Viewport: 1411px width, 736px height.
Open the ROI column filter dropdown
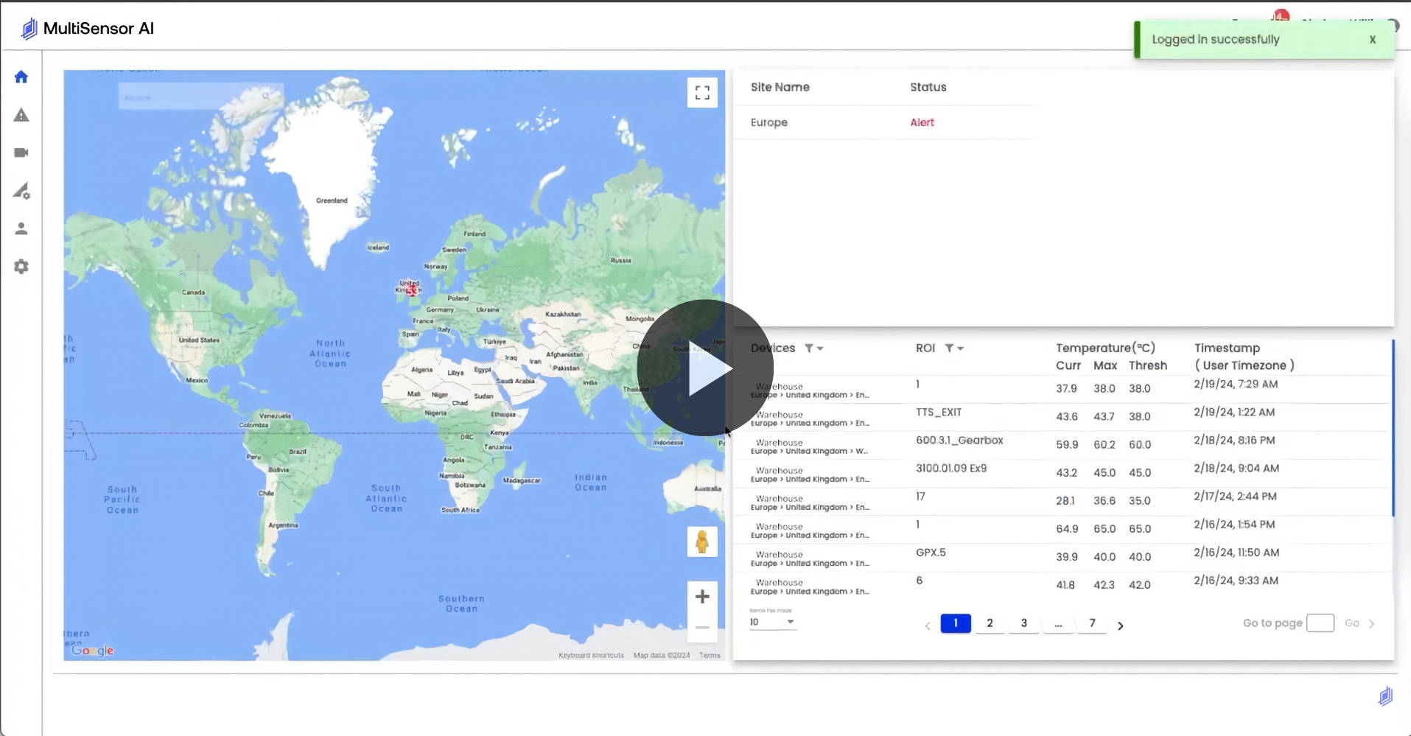click(x=954, y=348)
